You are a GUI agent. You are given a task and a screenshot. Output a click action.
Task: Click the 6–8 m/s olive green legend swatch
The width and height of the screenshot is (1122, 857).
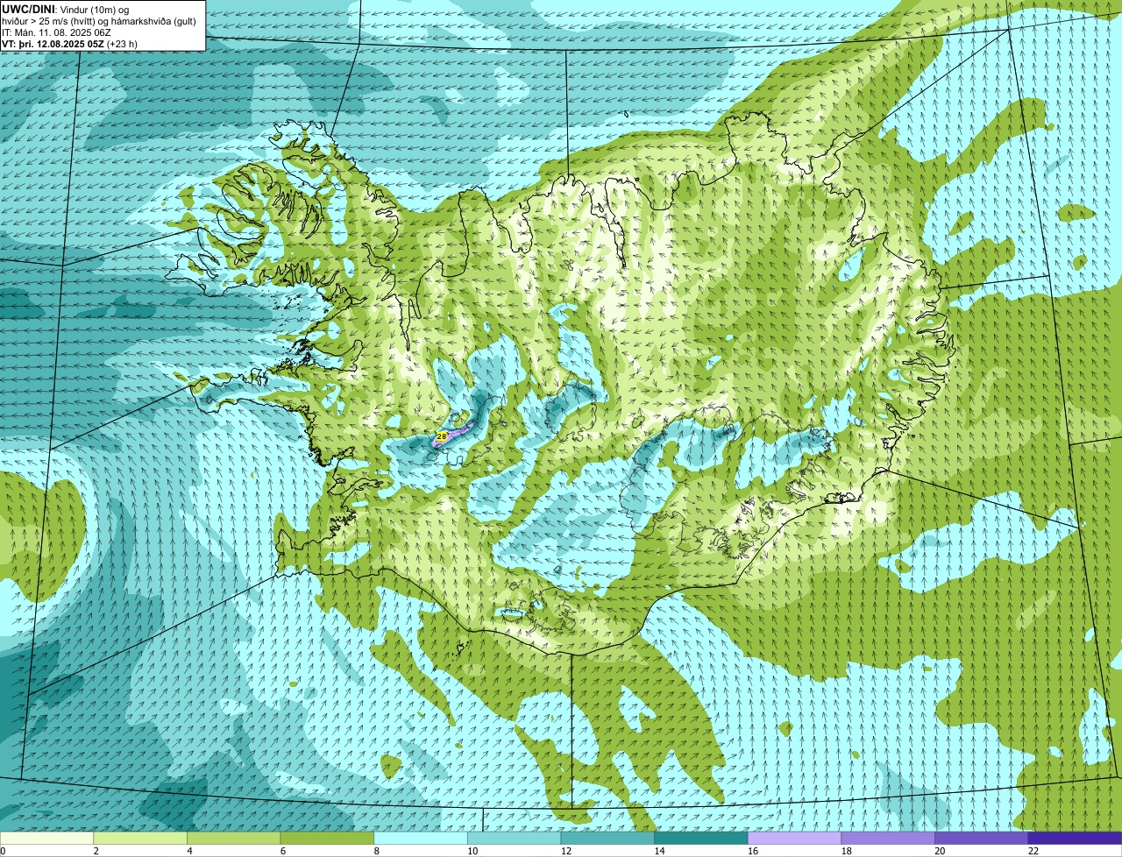click(x=327, y=839)
